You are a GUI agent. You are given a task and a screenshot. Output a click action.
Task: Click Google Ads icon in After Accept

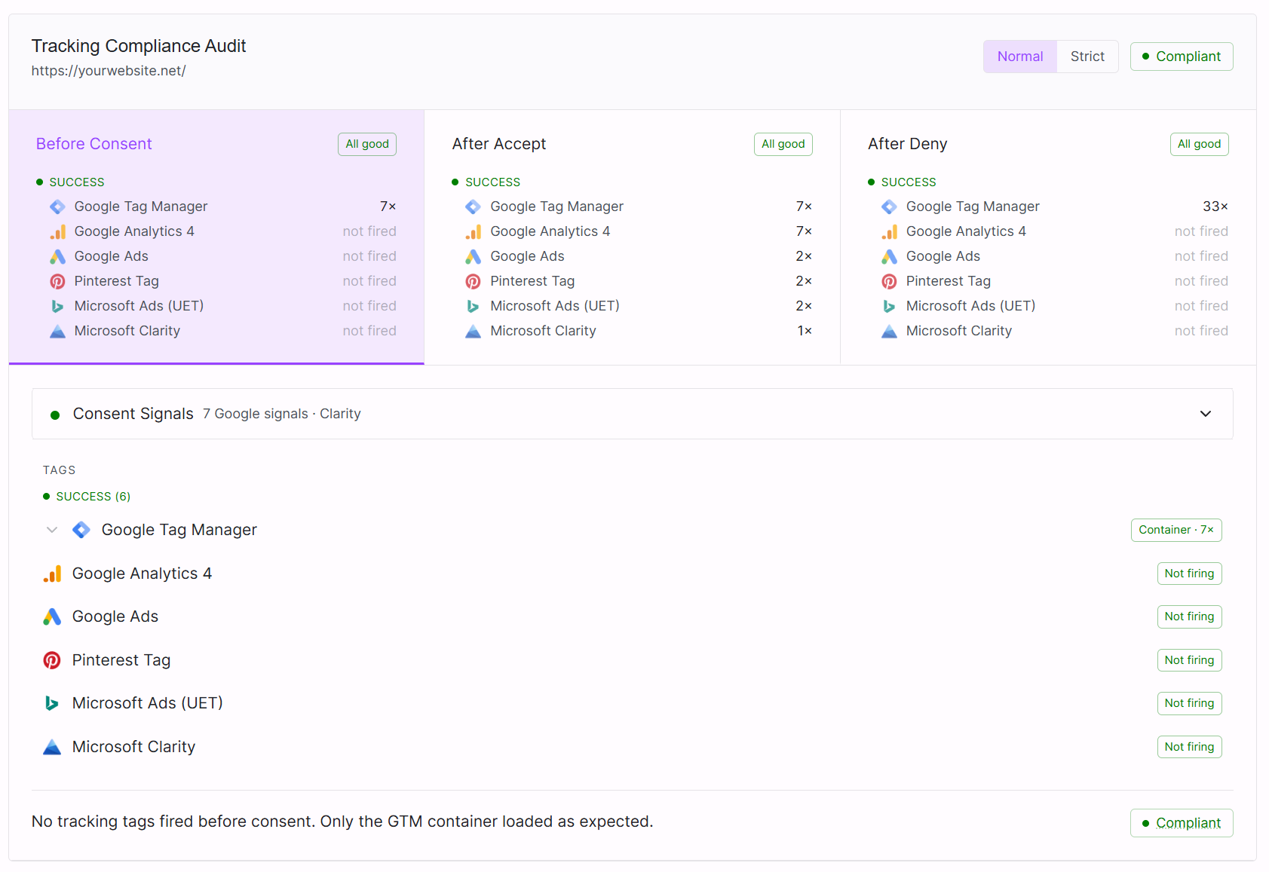(x=473, y=256)
